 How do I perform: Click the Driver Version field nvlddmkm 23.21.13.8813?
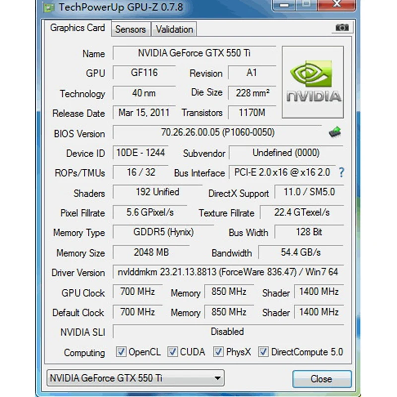click(x=228, y=272)
